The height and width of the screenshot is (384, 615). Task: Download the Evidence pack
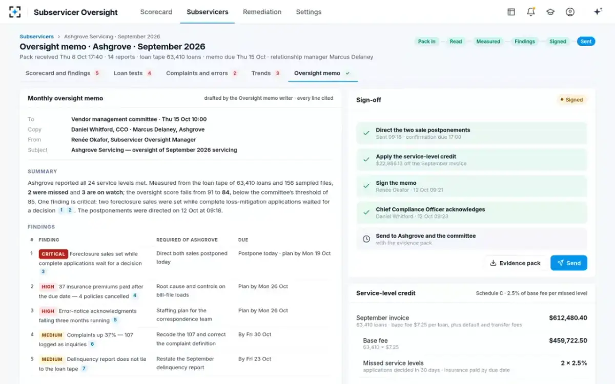515,263
